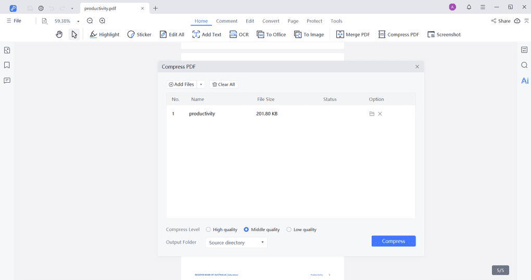
Task: Click the Name column header
Action: (x=197, y=99)
